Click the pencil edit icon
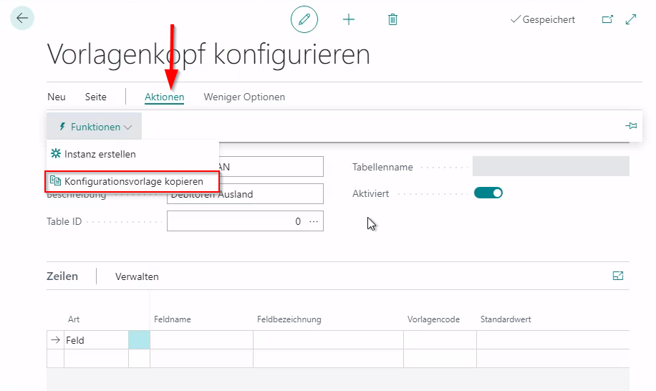Screen dimensions: 656x391 [304, 19]
